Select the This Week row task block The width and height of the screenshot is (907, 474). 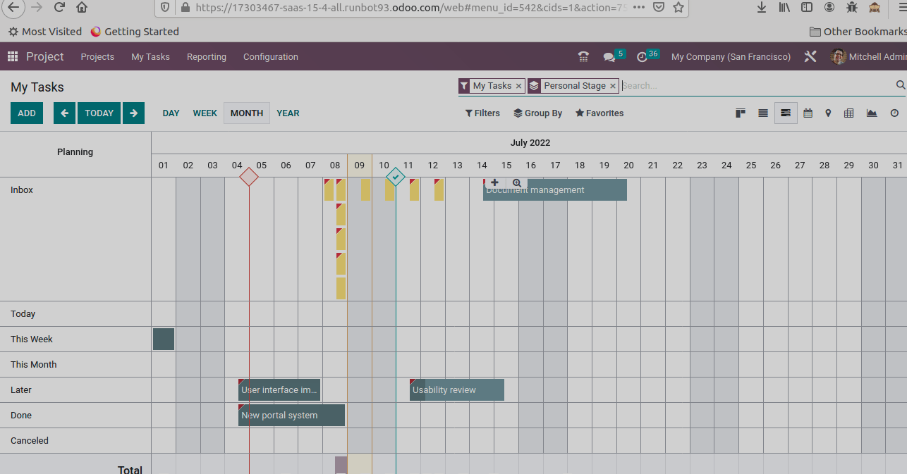pyautogui.click(x=164, y=339)
